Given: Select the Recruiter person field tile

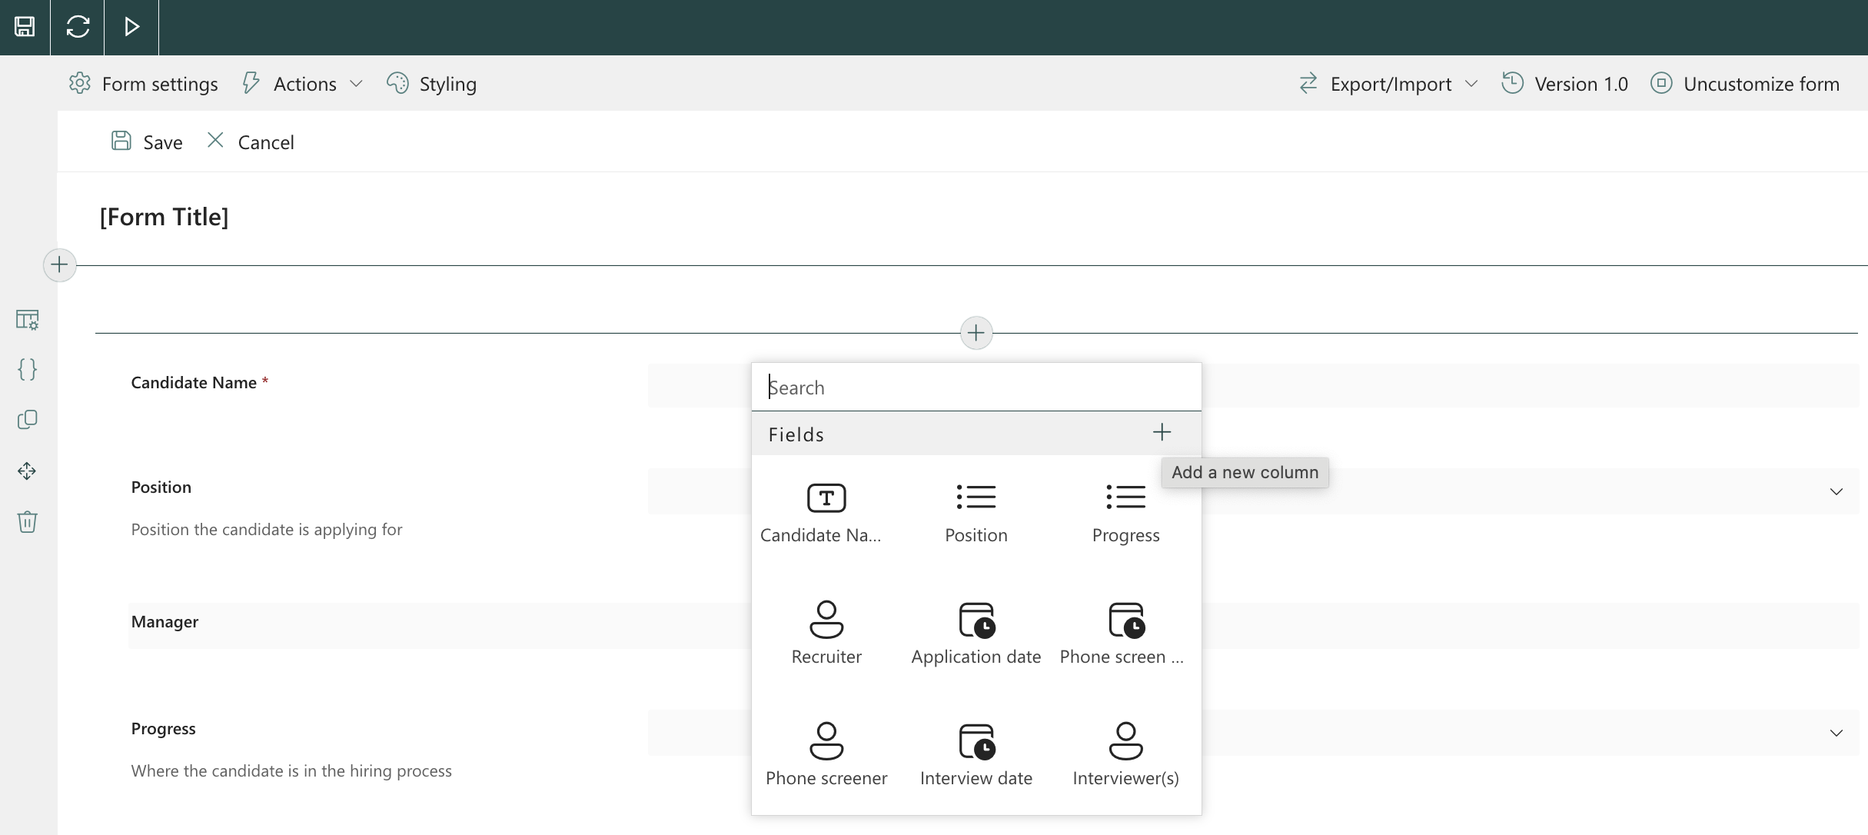Looking at the screenshot, I should click(x=826, y=634).
